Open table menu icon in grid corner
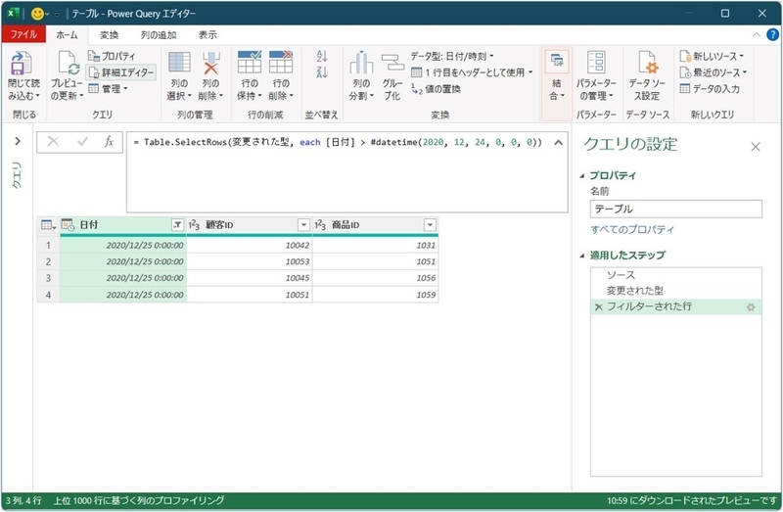Screen dimensions: 783x512 coord(48,225)
